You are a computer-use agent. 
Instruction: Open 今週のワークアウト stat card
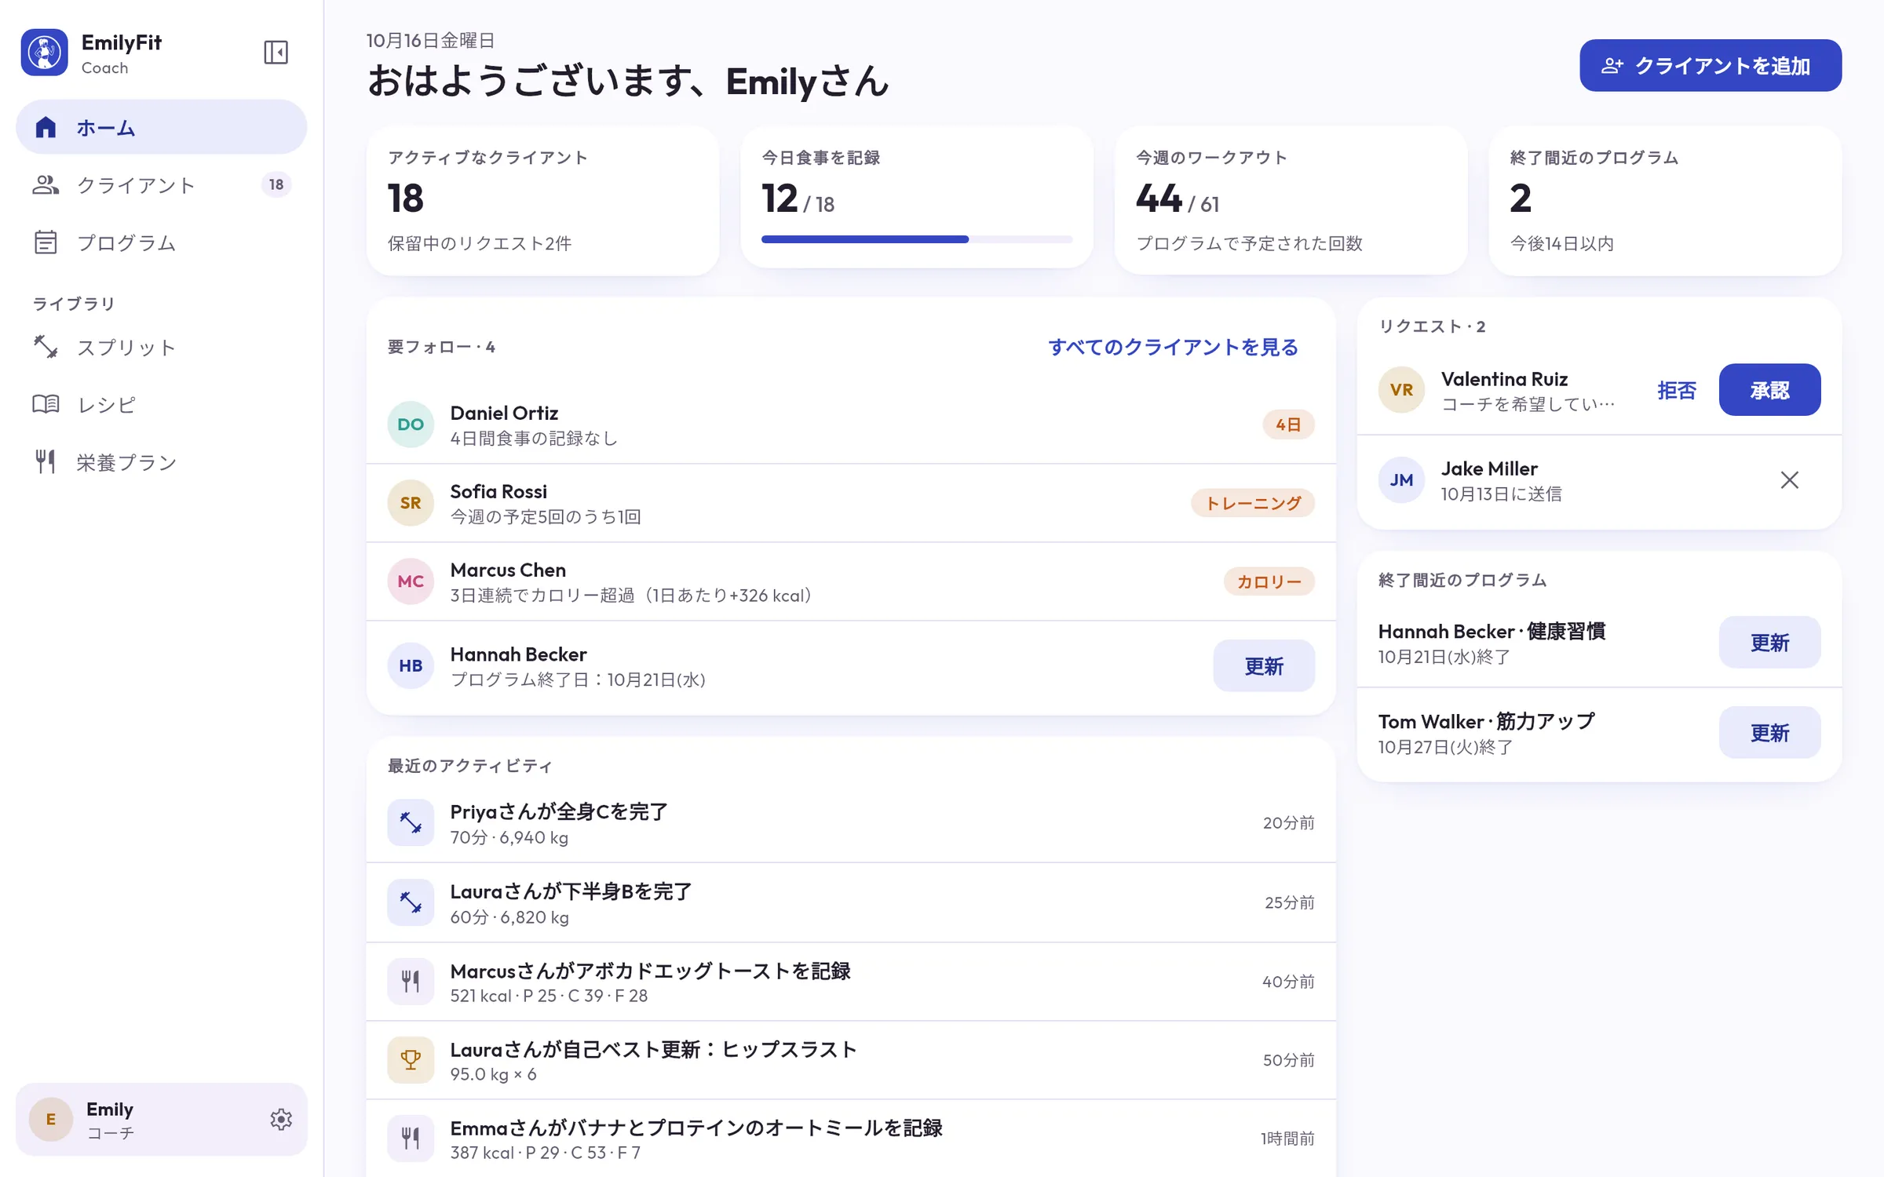[1291, 201]
